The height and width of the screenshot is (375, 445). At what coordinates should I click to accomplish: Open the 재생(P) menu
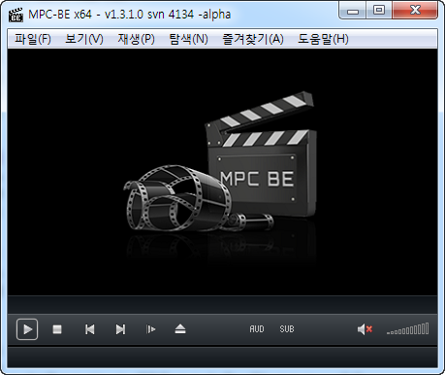136,39
